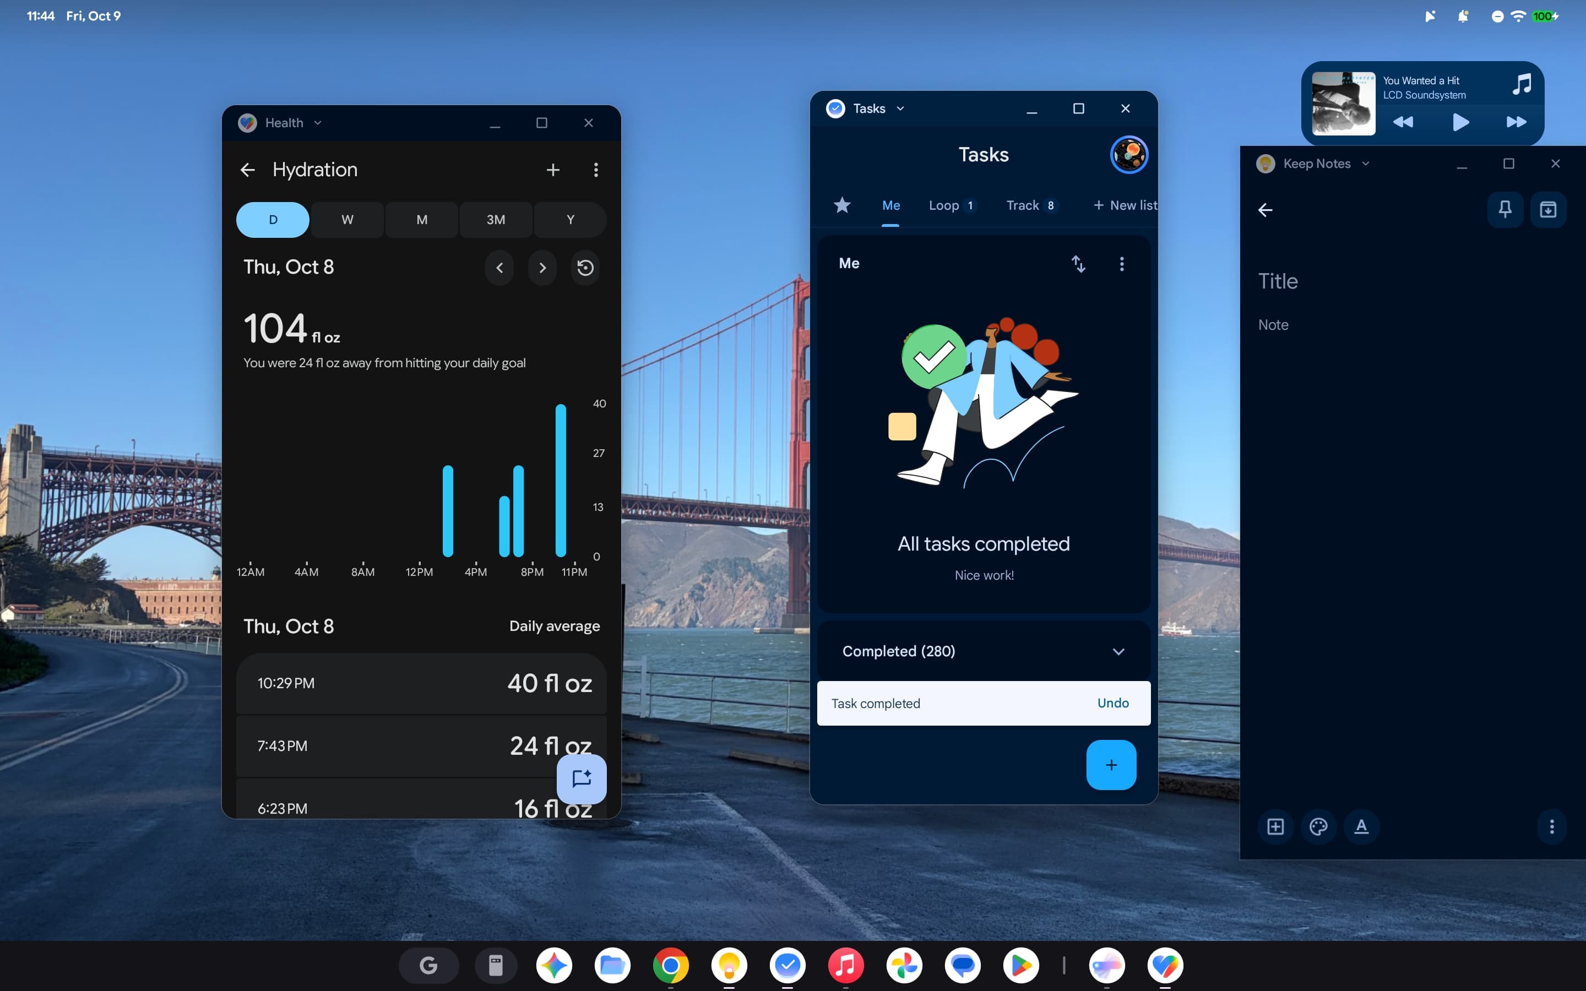The height and width of the screenshot is (991, 1586).
Task: Add new task with blue plus button
Action: (1111, 764)
